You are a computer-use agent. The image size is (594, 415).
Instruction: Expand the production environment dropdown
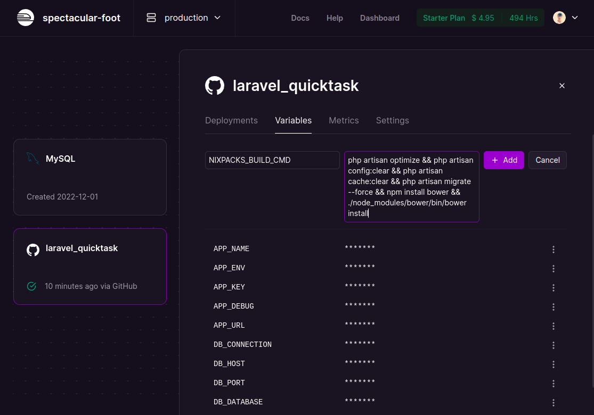[217, 17]
